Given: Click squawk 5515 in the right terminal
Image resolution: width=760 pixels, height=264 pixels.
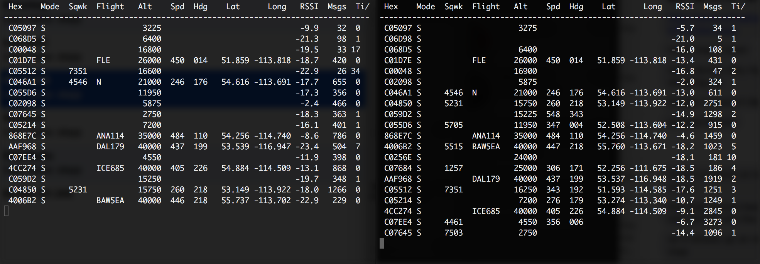Looking at the screenshot, I should 454,147.
